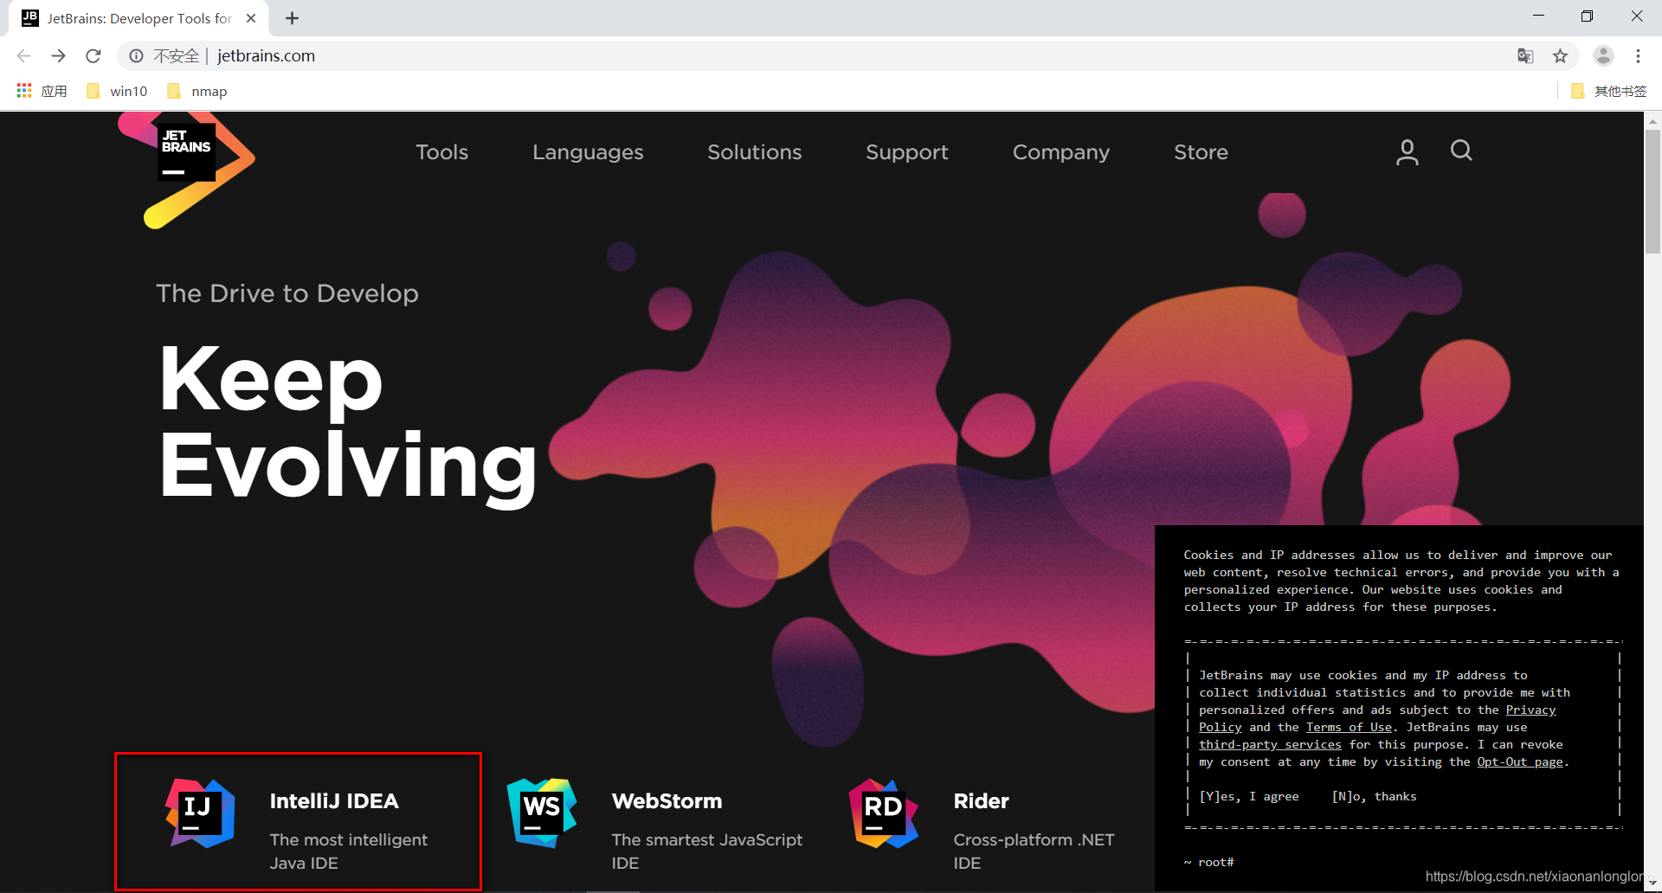Open a new browser tab
This screenshot has height=893, width=1662.
point(293,18)
